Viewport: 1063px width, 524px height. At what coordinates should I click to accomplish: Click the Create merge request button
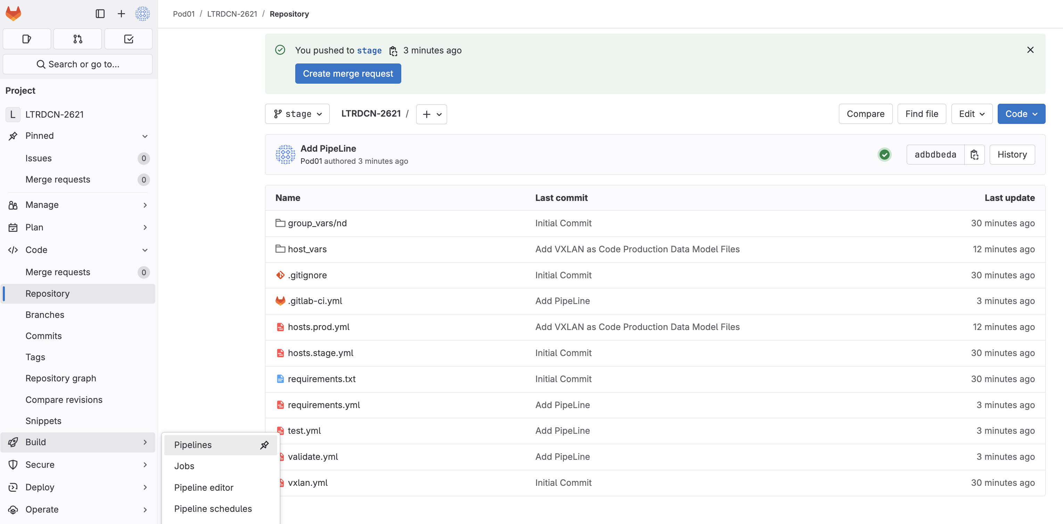pyautogui.click(x=348, y=73)
